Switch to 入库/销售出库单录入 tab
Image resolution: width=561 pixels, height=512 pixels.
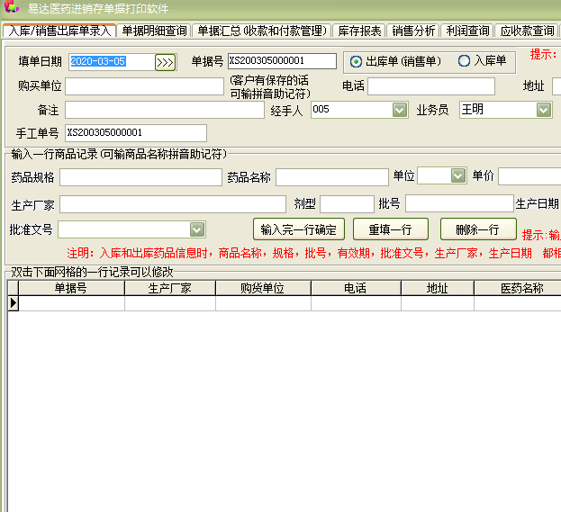point(59,31)
